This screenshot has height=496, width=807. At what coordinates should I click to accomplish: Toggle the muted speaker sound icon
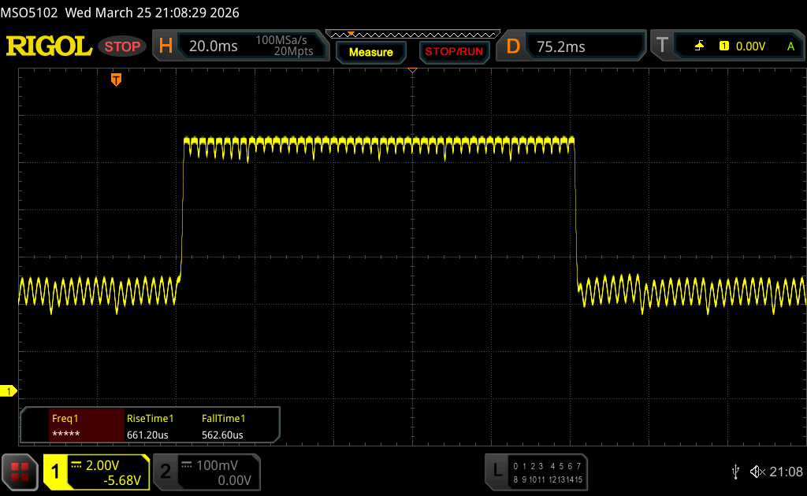757,472
